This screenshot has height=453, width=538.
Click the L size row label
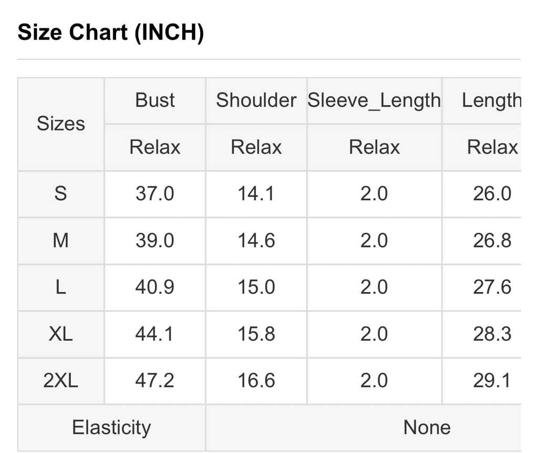click(61, 287)
